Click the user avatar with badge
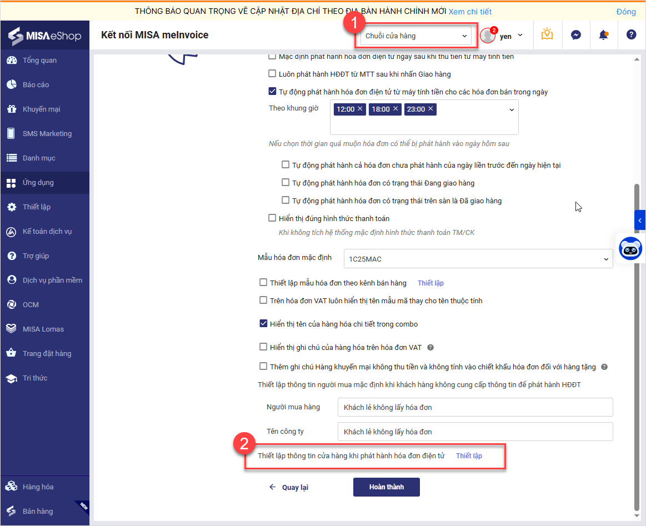Image resolution: width=646 pixels, height=526 pixels. click(x=488, y=36)
